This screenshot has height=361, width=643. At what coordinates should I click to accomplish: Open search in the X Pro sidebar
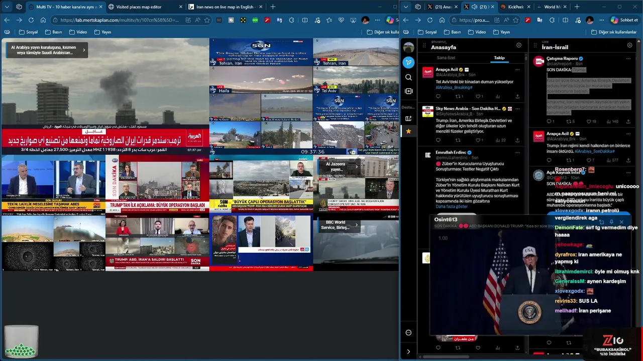[408, 77]
